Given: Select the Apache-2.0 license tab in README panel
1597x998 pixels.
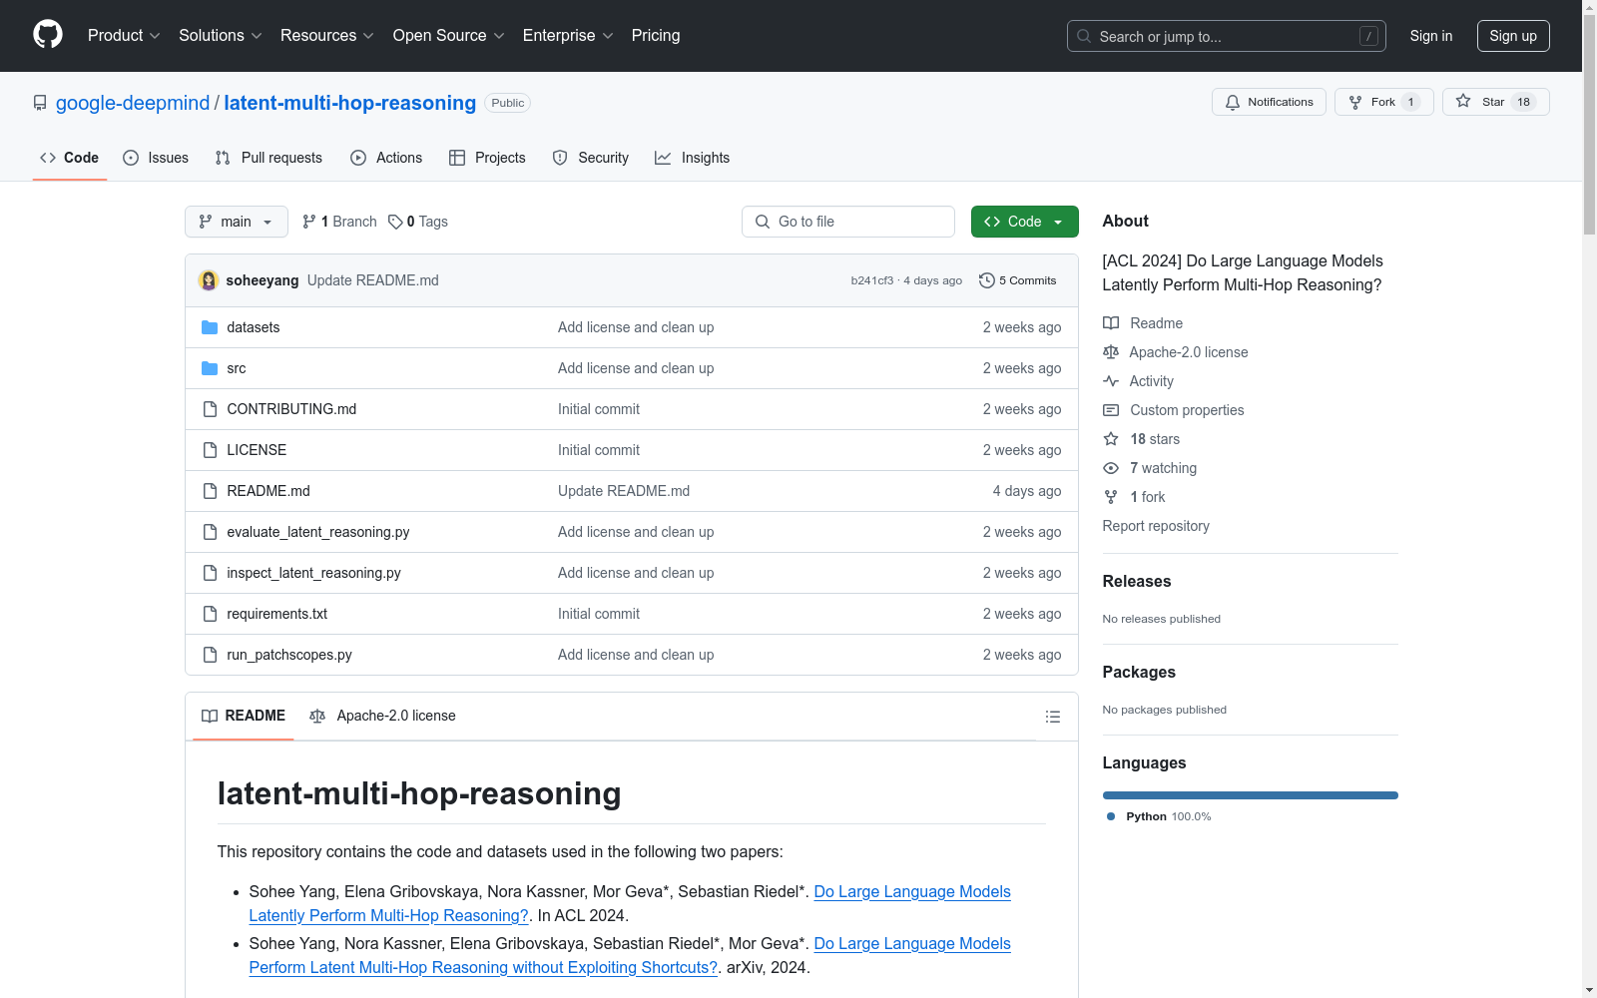Looking at the screenshot, I should [382, 716].
